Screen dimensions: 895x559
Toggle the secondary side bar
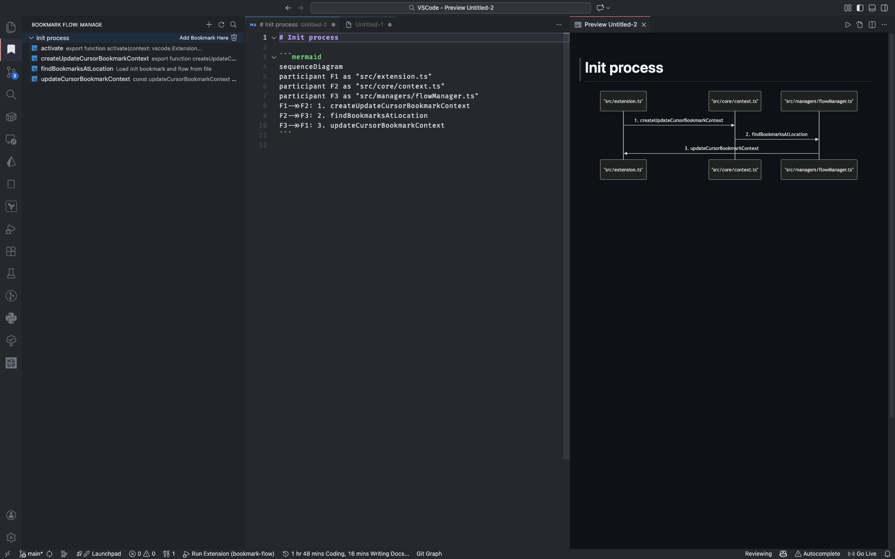click(885, 8)
